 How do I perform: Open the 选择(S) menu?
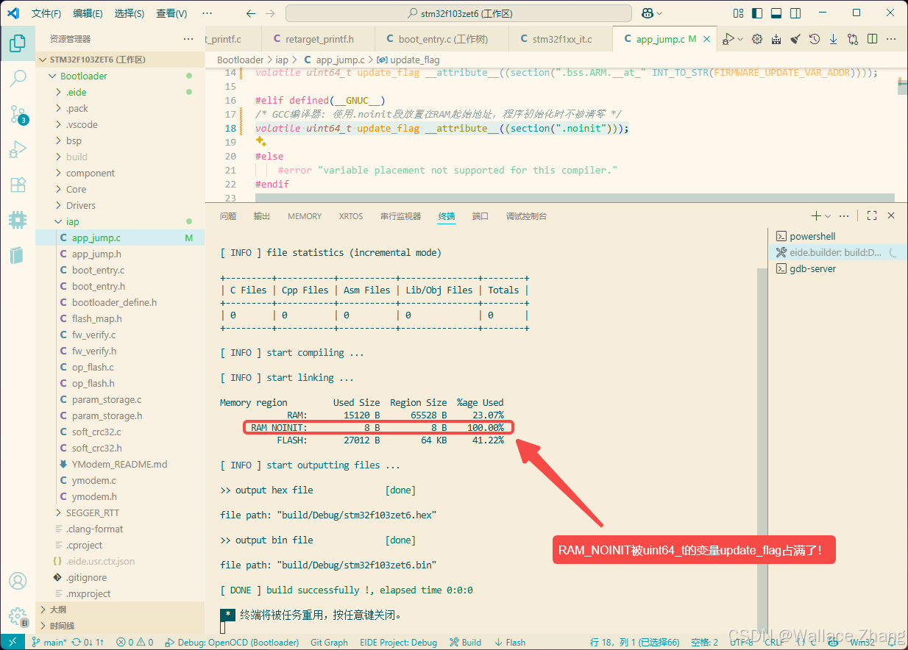130,13
